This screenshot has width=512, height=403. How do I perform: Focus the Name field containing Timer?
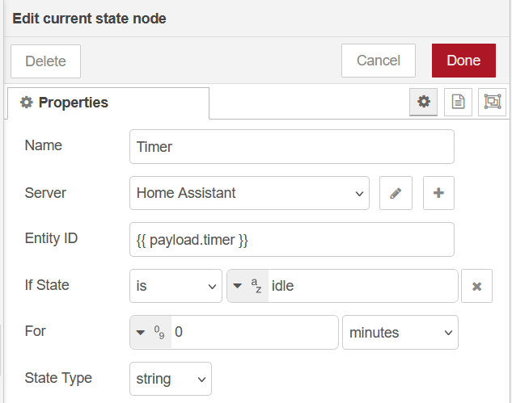(291, 147)
